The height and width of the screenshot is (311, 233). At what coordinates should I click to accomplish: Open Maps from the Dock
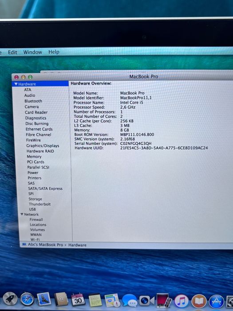[112, 300]
